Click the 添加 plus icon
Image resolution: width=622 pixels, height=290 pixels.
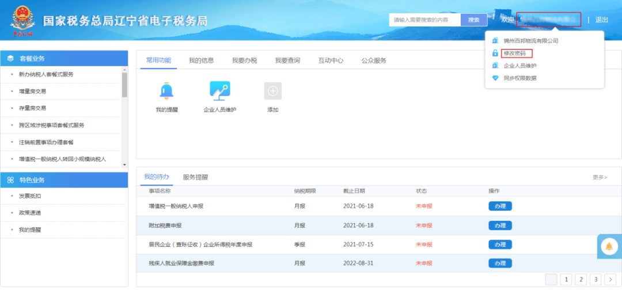tap(272, 91)
